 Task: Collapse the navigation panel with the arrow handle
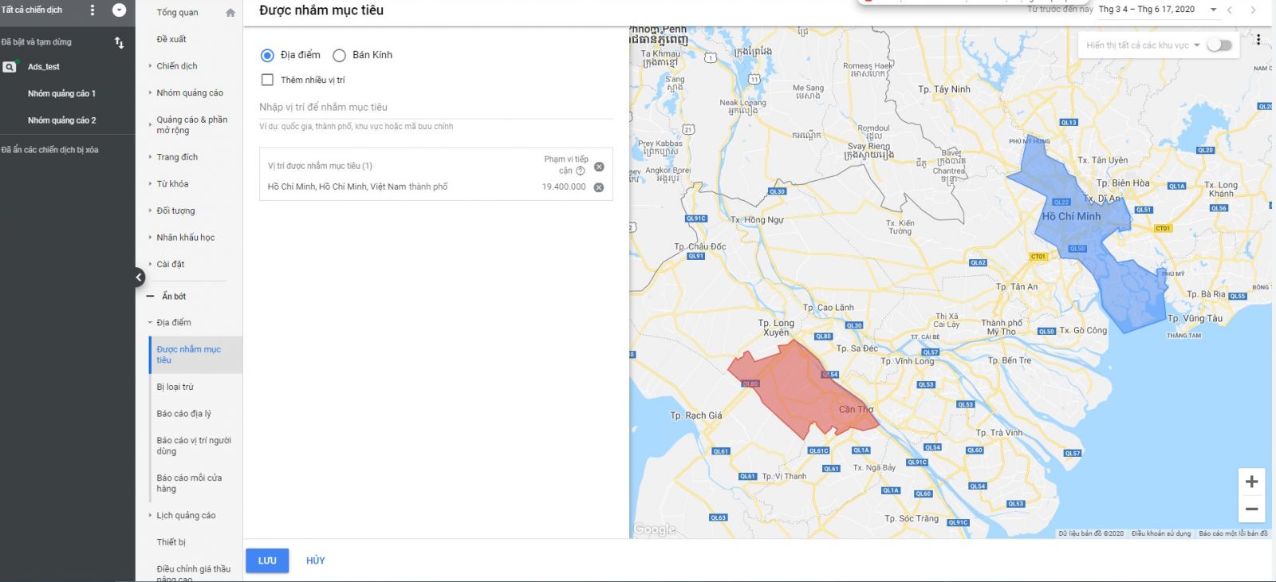point(139,277)
